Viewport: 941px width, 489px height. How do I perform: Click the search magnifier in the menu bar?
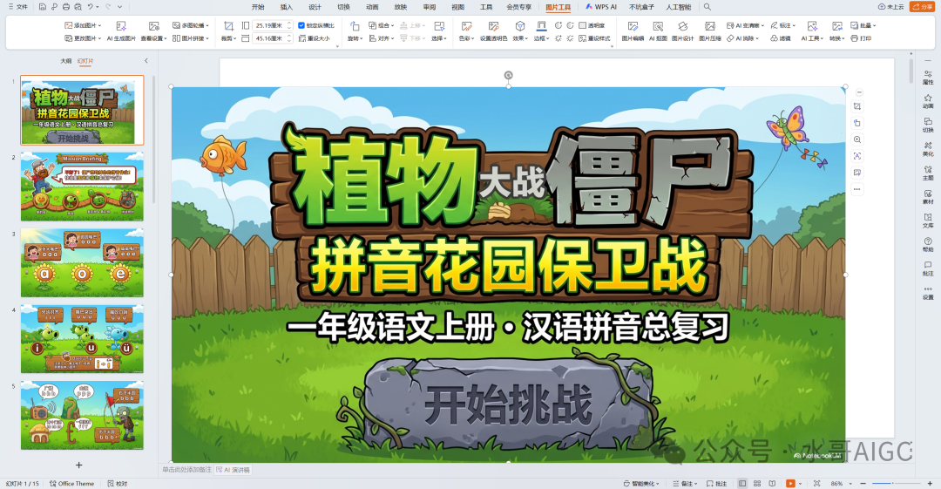tap(707, 7)
